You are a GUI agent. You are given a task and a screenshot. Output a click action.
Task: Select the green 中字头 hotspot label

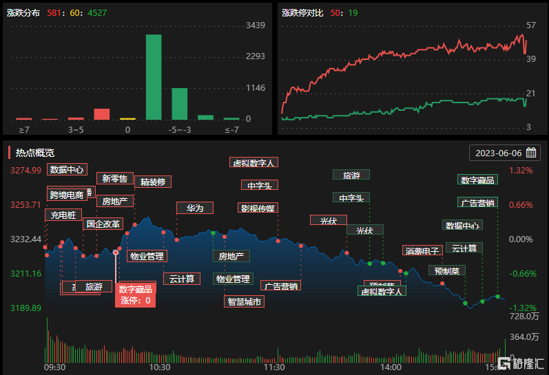(x=351, y=197)
